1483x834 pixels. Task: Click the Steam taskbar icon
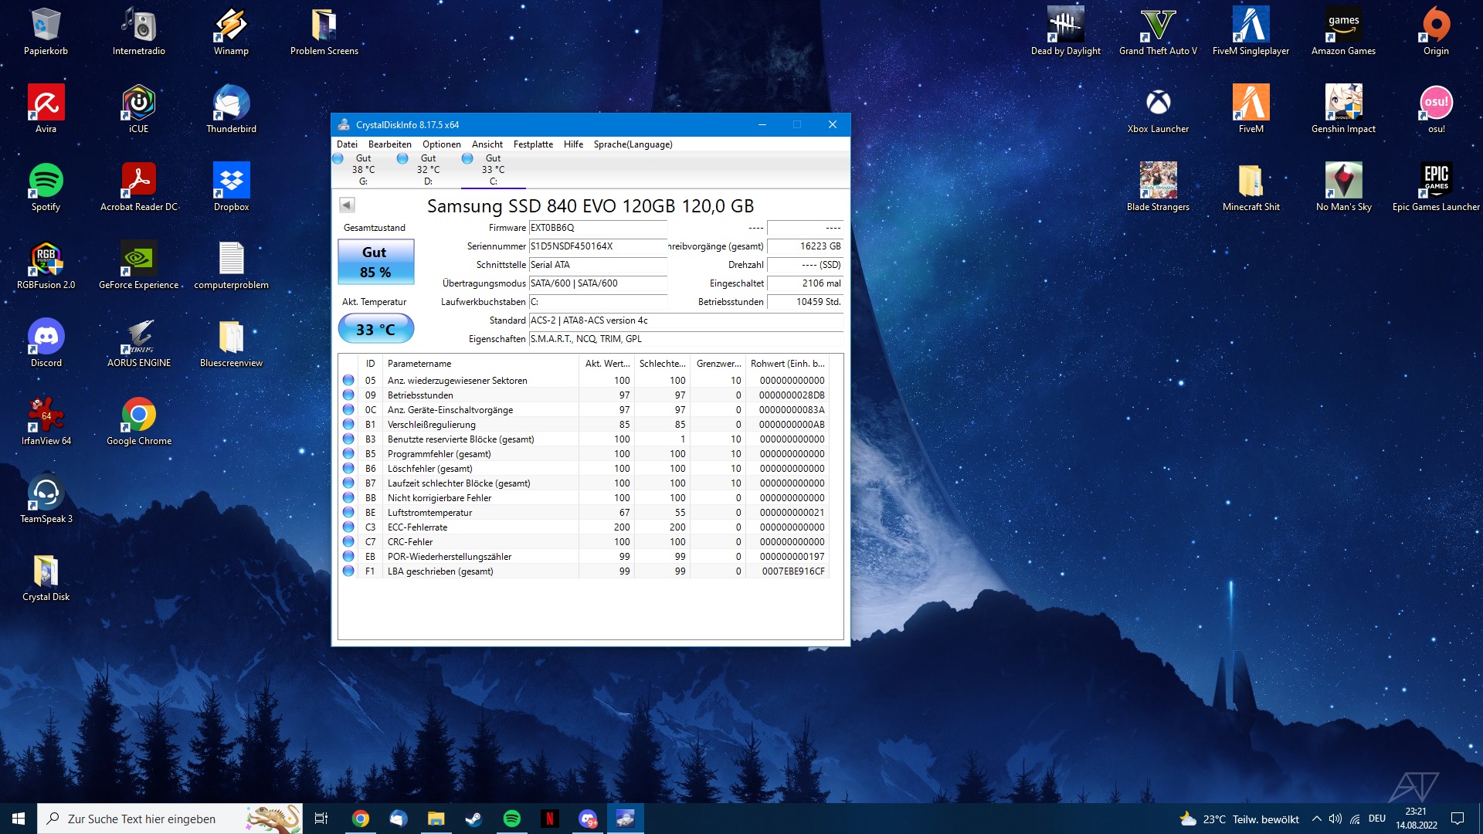tap(473, 819)
